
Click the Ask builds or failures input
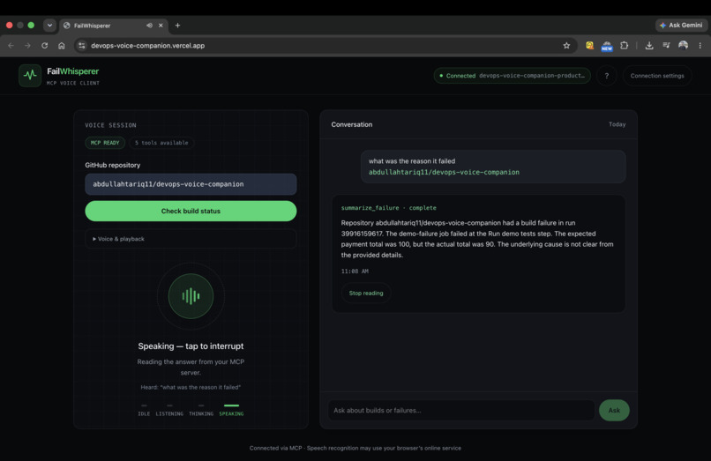[x=461, y=410]
